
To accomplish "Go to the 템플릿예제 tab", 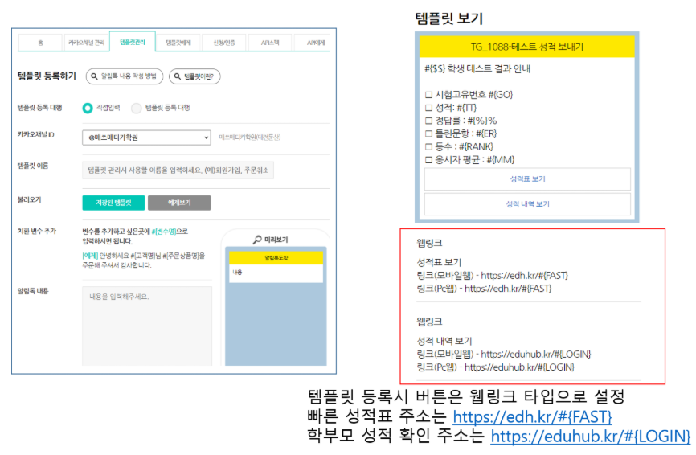I will pos(180,41).
